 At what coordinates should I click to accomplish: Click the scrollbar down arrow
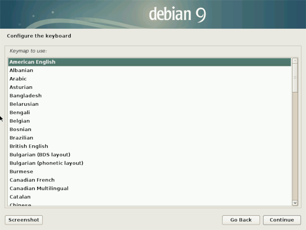295,203
